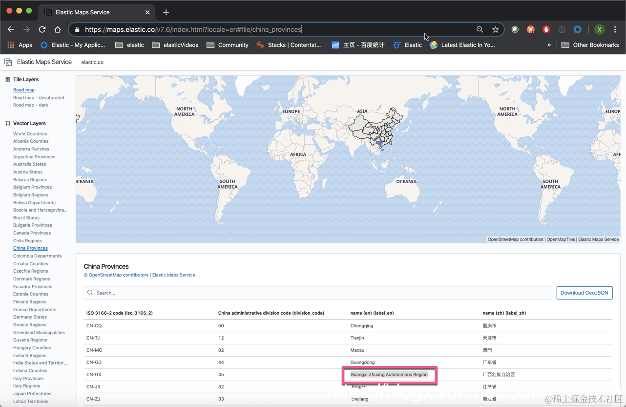626x407 pixels.
Task: Click the padlock site info icon
Action: point(77,29)
